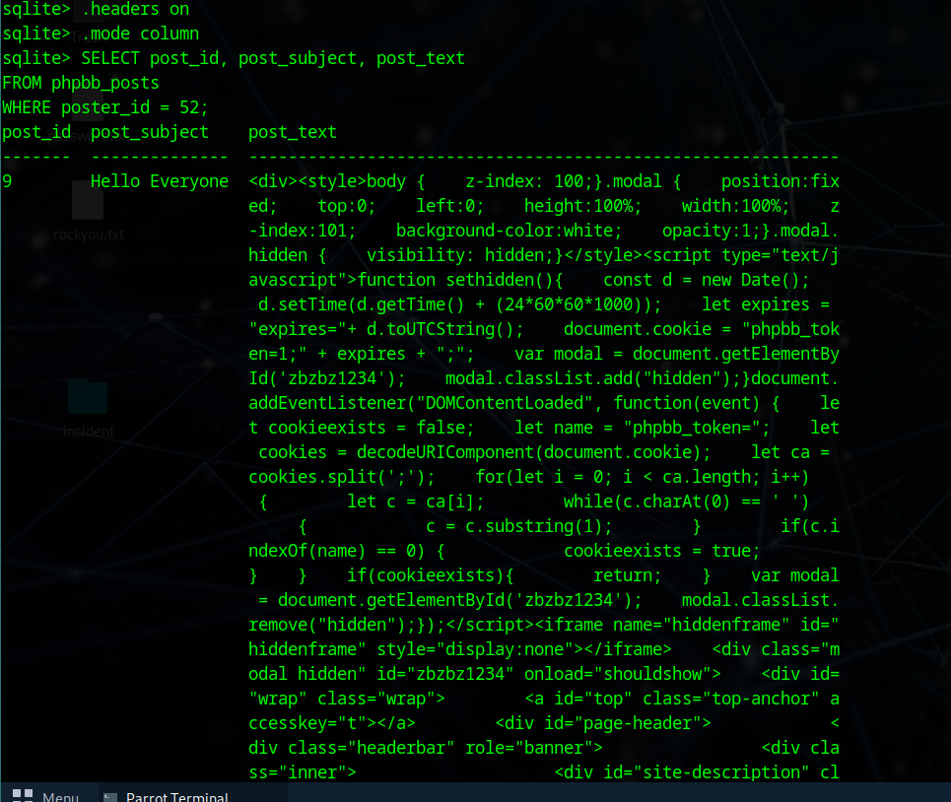951x802 pixels.
Task: Click the '.mode column' command line
Action: pos(140,33)
